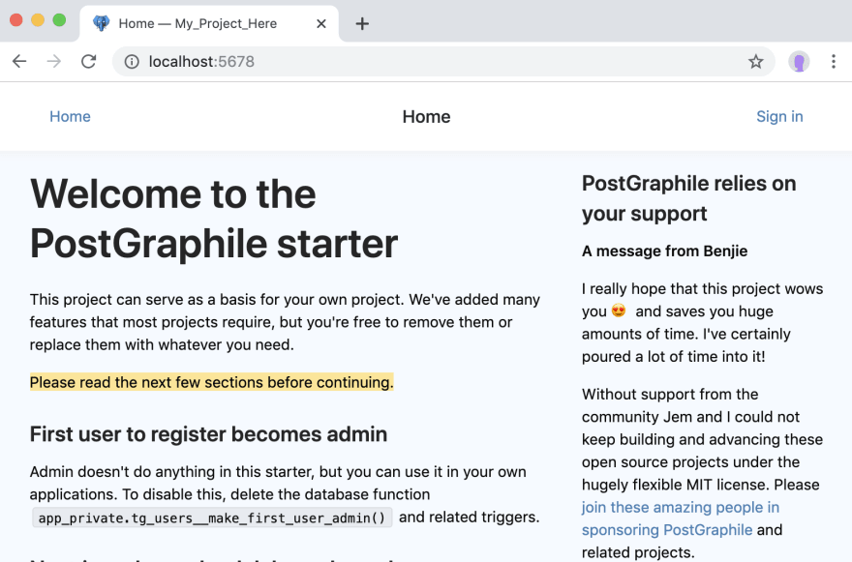852x562 pixels.
Task: Click 'PostGraphile relies on your support' heading
Action: click(x=689, y=198)
